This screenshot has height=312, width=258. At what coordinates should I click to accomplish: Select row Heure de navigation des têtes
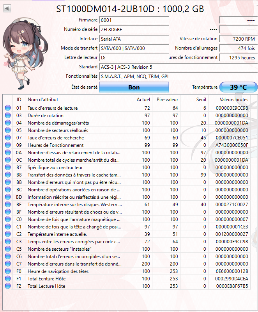[127, 271]
